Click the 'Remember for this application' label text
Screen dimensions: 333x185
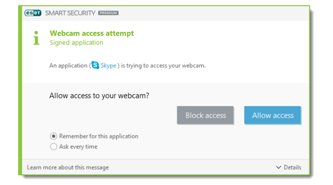[99, 137]
